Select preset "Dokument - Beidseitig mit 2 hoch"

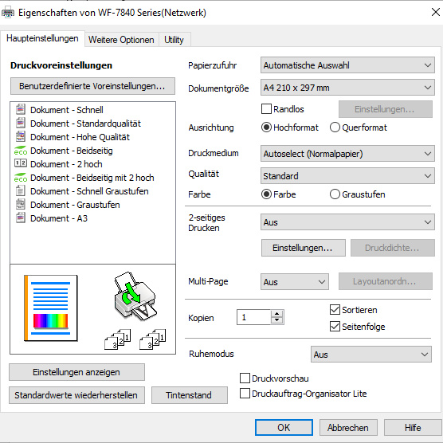pos(92,178)
